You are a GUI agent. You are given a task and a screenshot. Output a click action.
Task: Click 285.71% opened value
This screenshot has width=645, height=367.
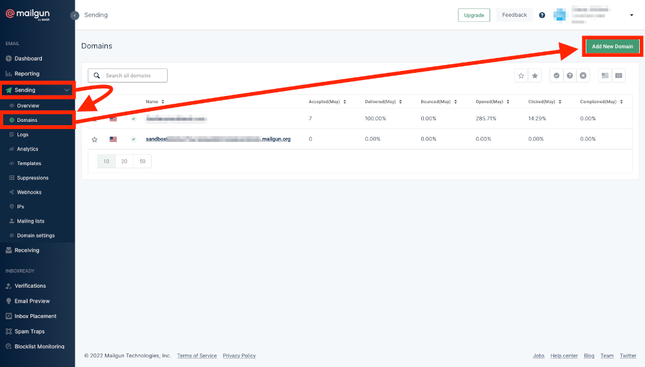pos(486,119)
